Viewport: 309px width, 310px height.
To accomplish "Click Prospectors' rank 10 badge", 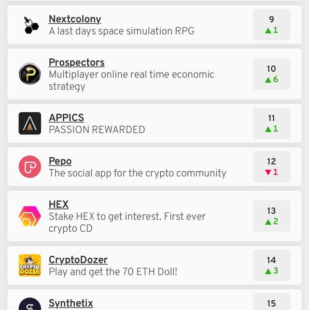I will pyautogui.click(x=271, y=74).
